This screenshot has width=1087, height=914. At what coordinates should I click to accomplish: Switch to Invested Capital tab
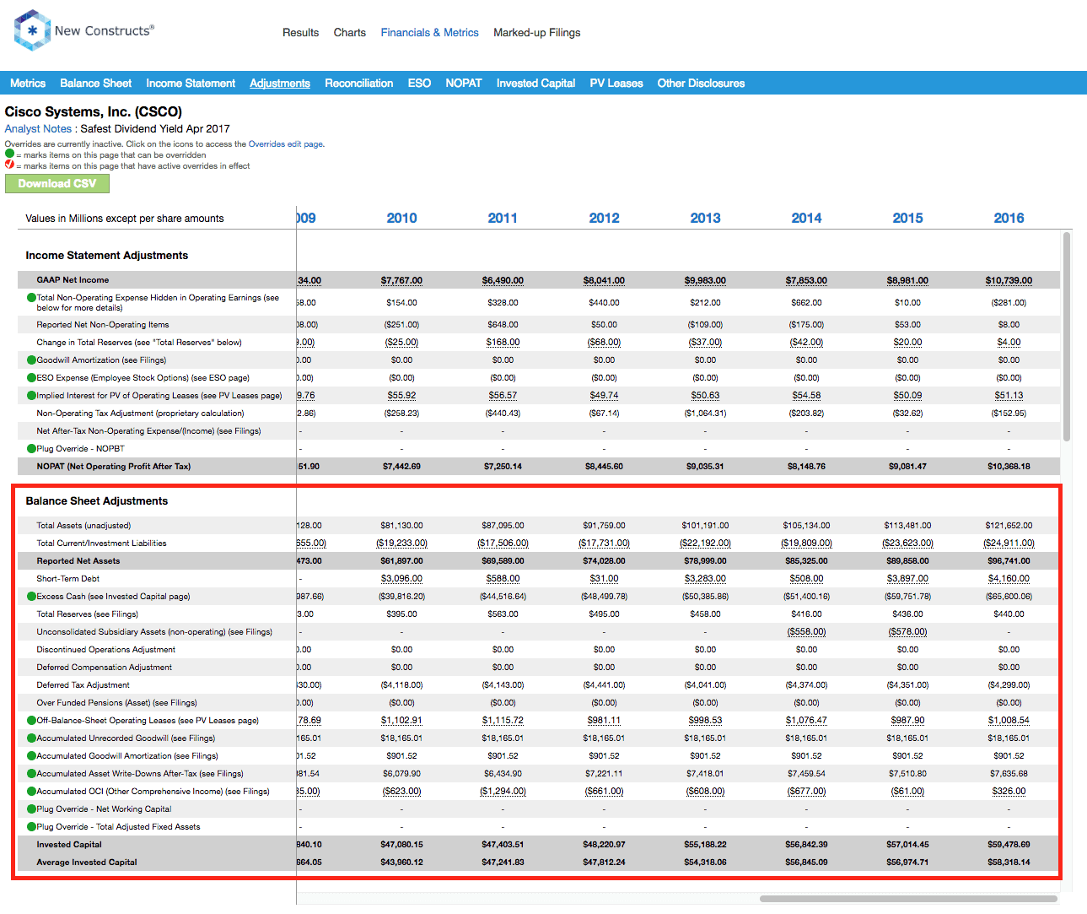click(x=535, y=84)
